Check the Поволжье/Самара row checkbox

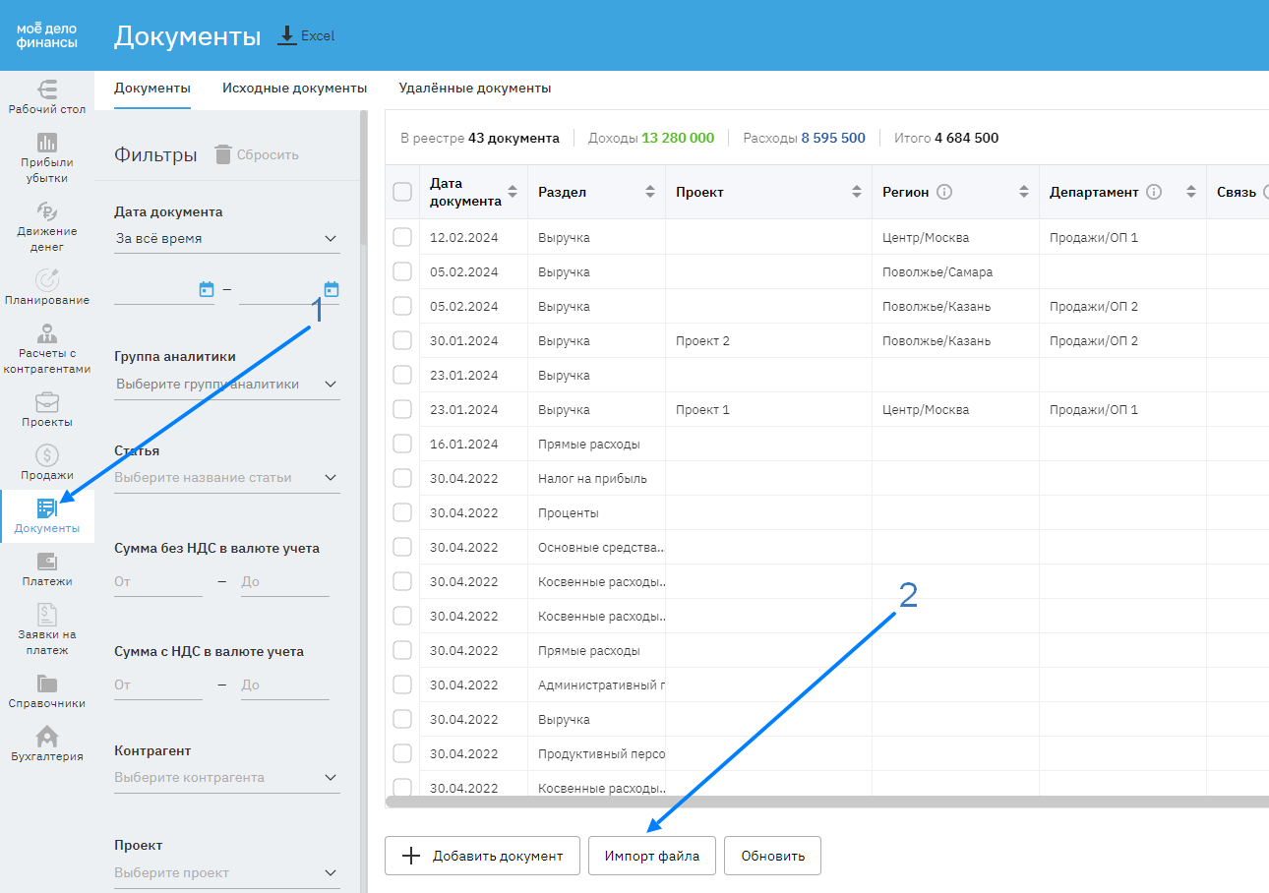pyautogui.click(x=402, y=271)
